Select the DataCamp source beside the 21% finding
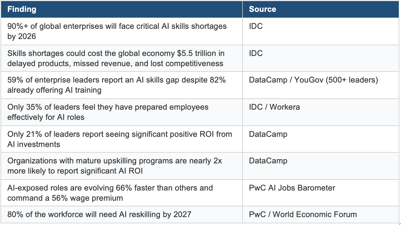The image size is (401, 225). 268,134
